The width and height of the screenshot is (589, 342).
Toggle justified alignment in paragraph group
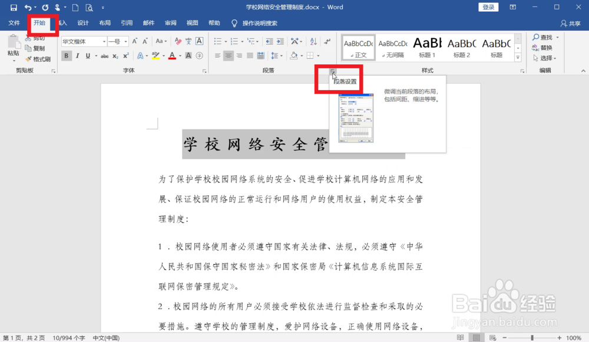click(x=250, y=55)
